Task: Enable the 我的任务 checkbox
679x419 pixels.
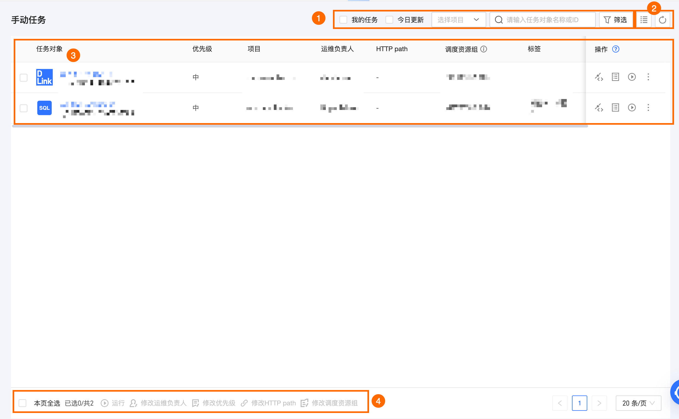Action: click(x=343, y=20)
